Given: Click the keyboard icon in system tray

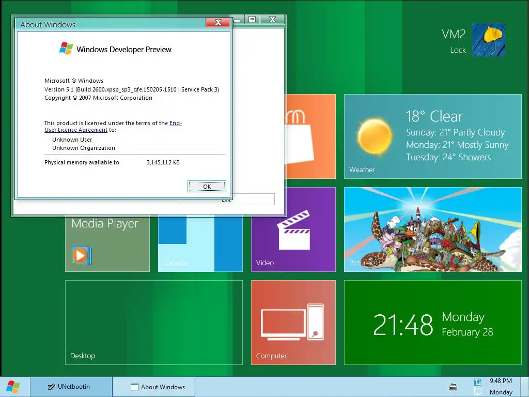Looking at the screenshot, I should tap(453, 387).
